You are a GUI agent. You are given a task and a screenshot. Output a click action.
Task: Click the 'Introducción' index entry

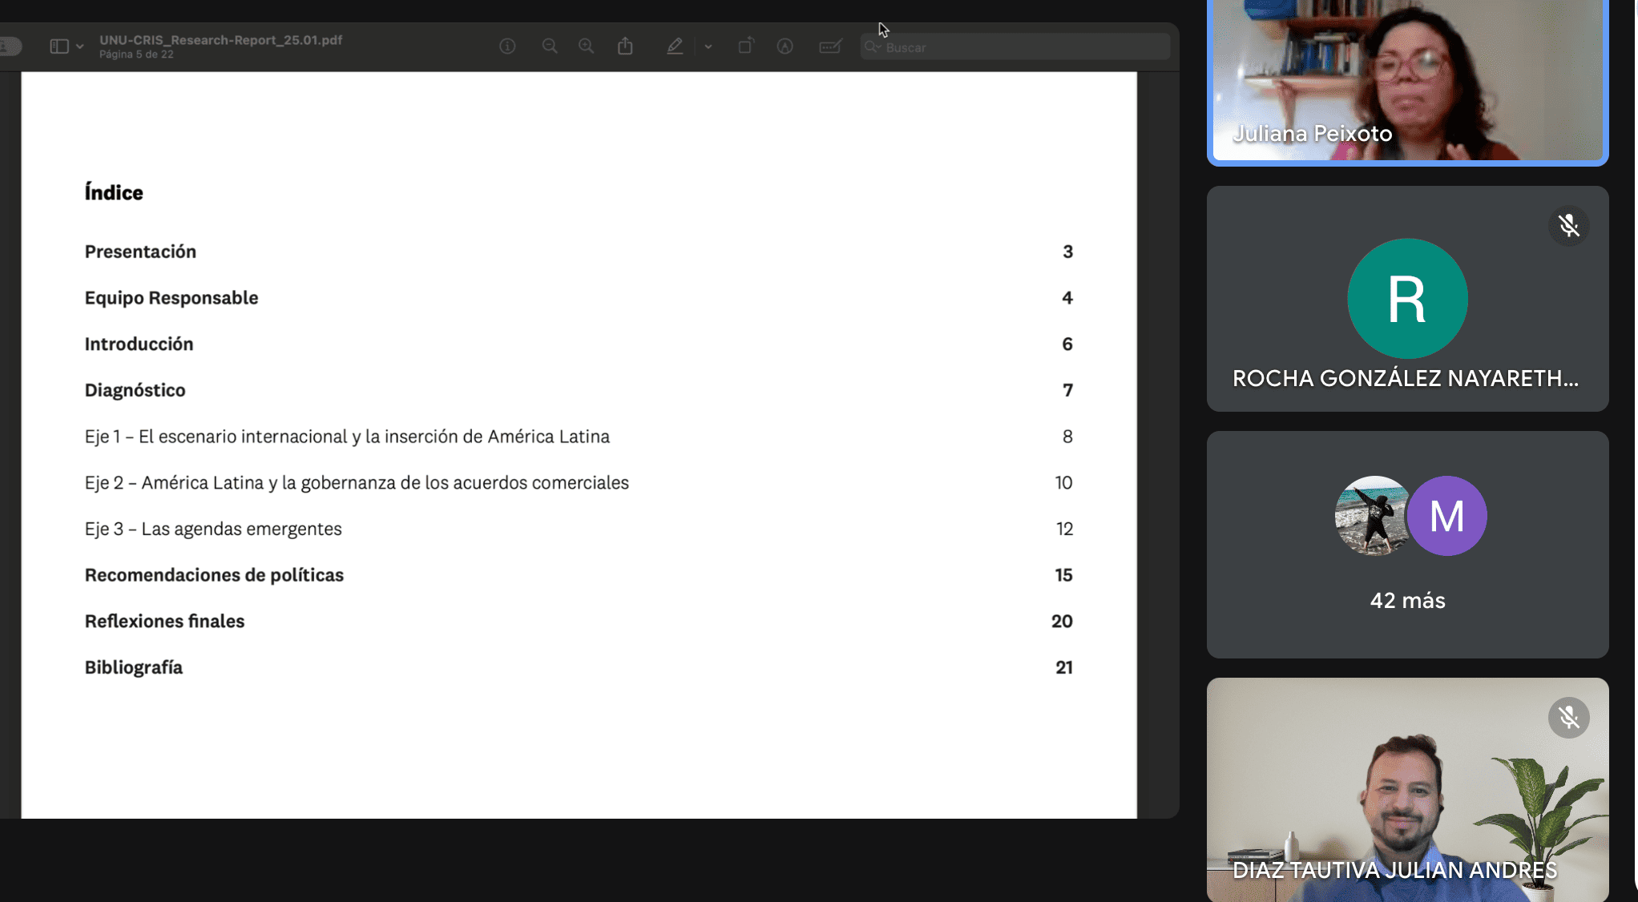pos(139,344)
